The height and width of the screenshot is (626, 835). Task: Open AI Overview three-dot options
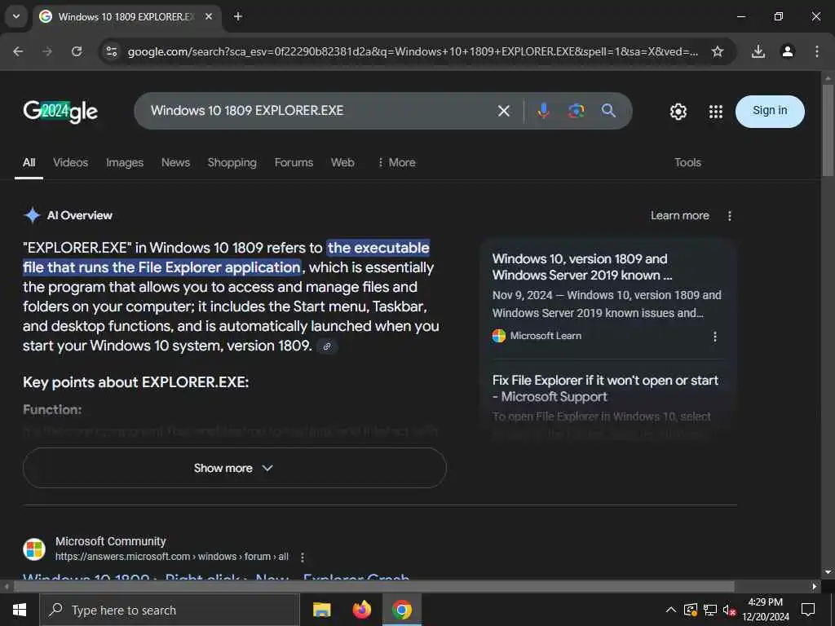tap(730, 215)
